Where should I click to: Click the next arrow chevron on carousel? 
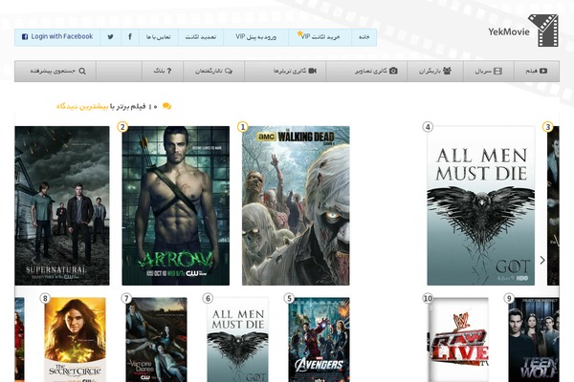pos(542,261)
